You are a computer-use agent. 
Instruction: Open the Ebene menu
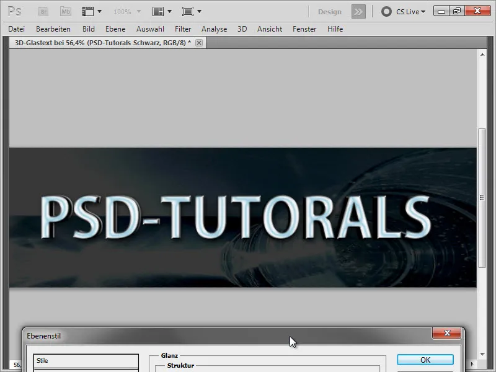click(x=115, y=29)
